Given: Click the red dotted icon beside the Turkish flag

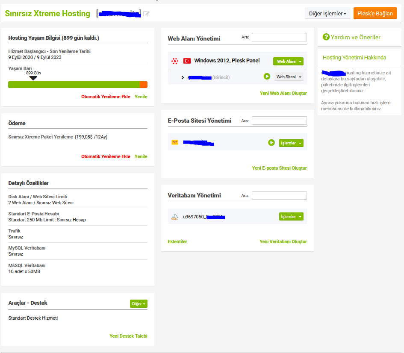Looking at the screenshot, I should click(x=175, y=61).
